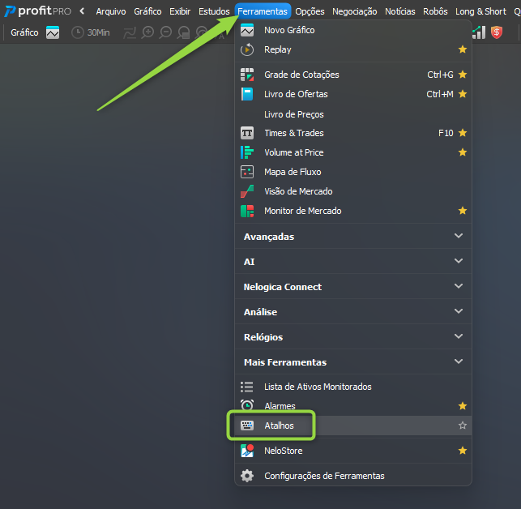Open Mapa de Fluxo icon
Viewport: 521px width, 509px height.
(247, 172)
